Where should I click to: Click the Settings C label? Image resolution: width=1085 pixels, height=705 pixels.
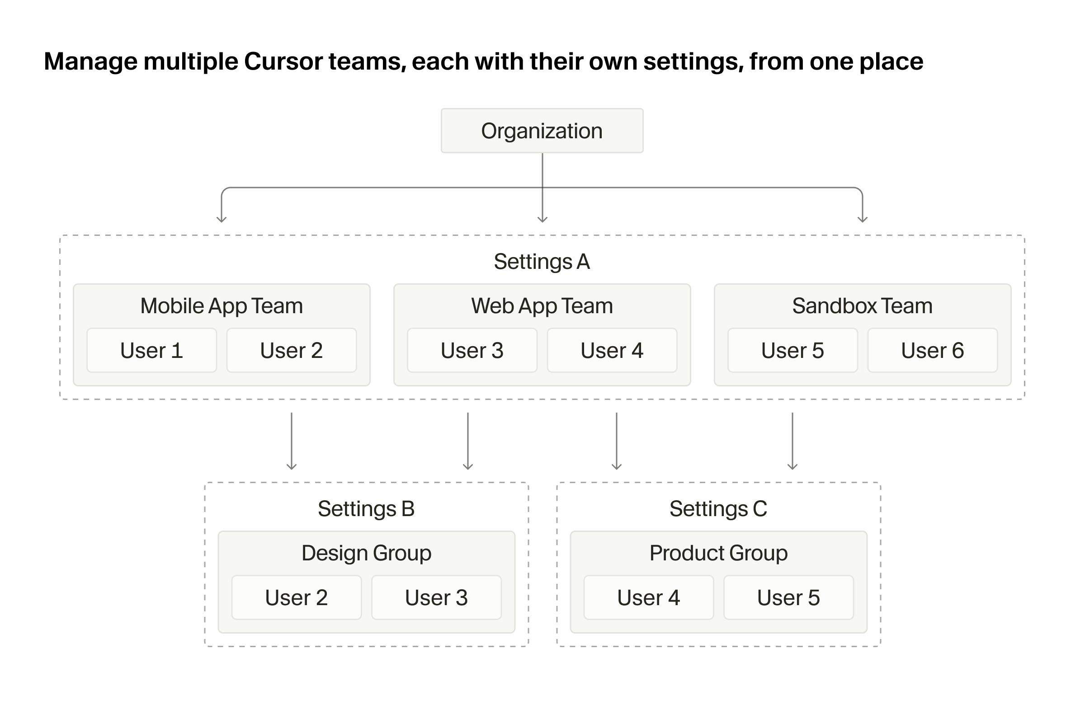(x=718, y=508)
